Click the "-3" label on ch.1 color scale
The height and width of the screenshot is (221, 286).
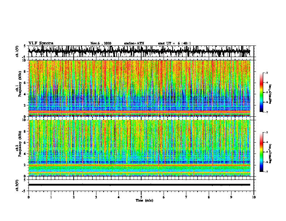pos(266,73)
